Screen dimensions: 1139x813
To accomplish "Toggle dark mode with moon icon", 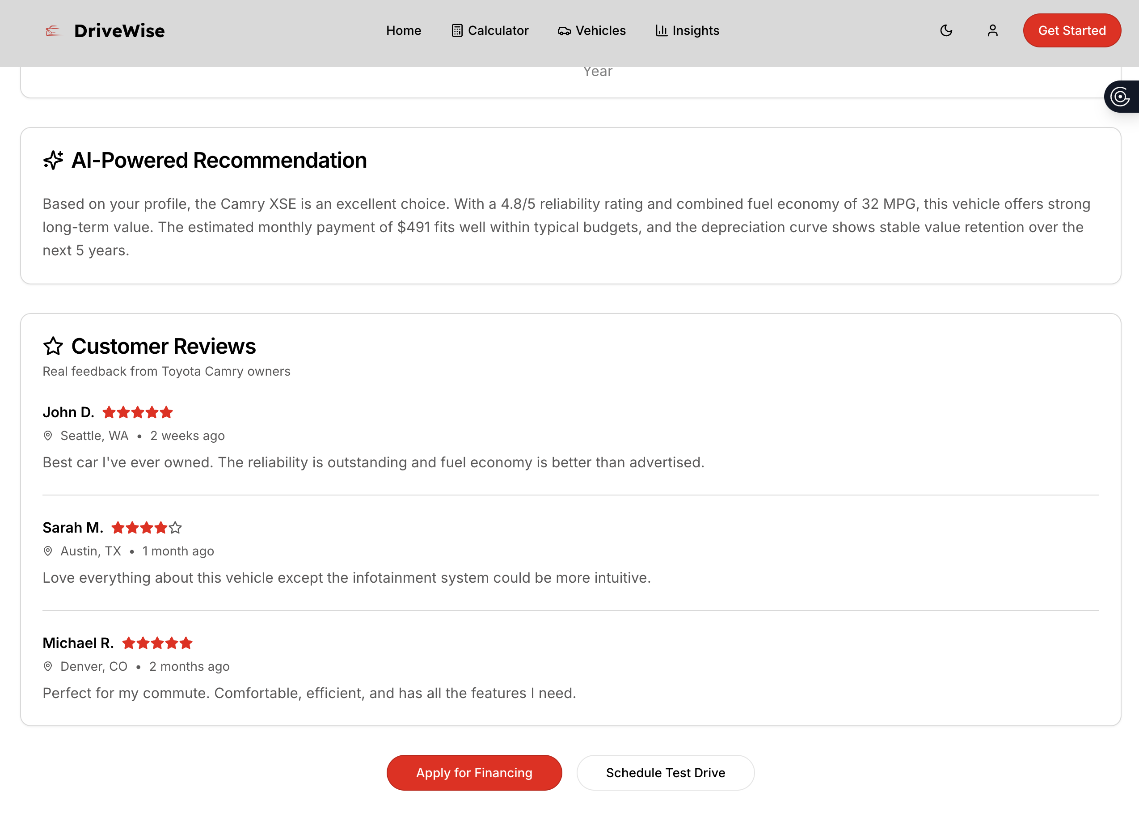I will click(x=946, y=30).
